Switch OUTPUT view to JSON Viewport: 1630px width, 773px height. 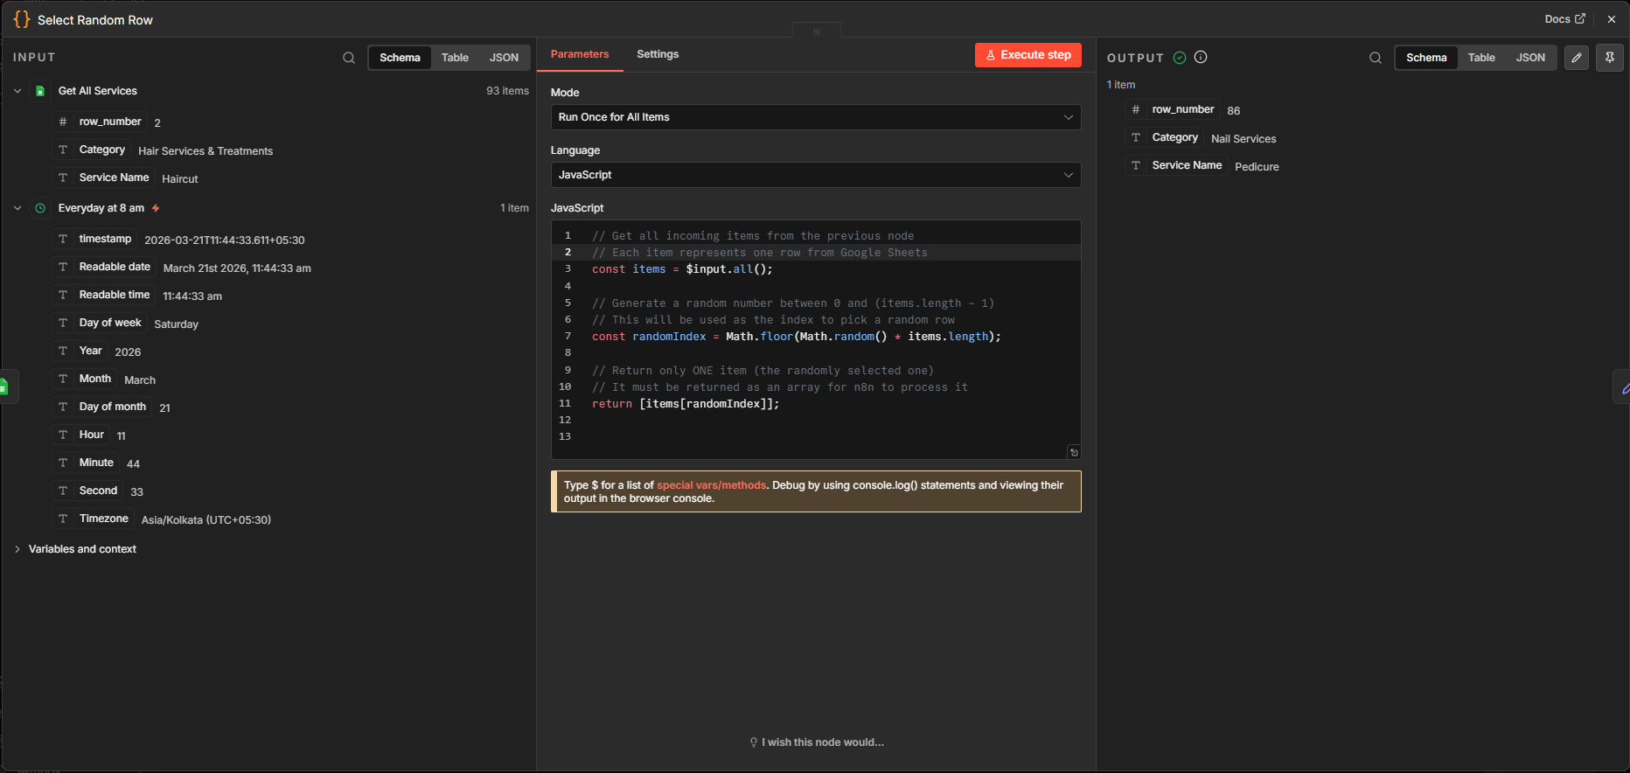pos(1530,58)
